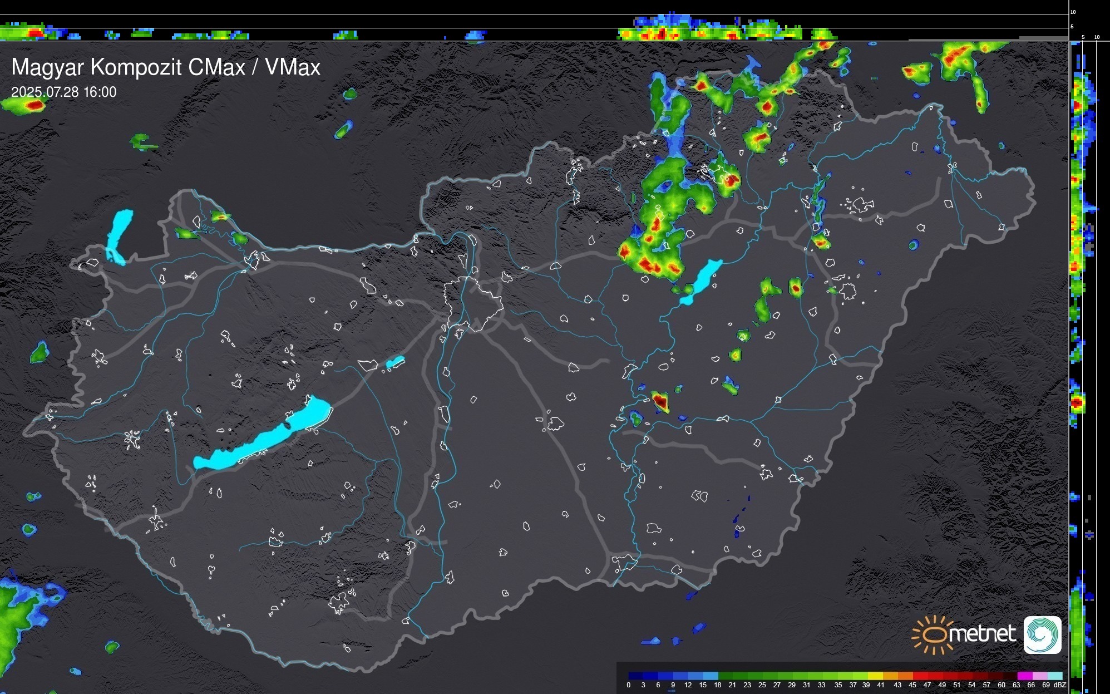This screenshot has width=1110, height=694.
Task: Click the dBZ unit label
Action: 1060,685
